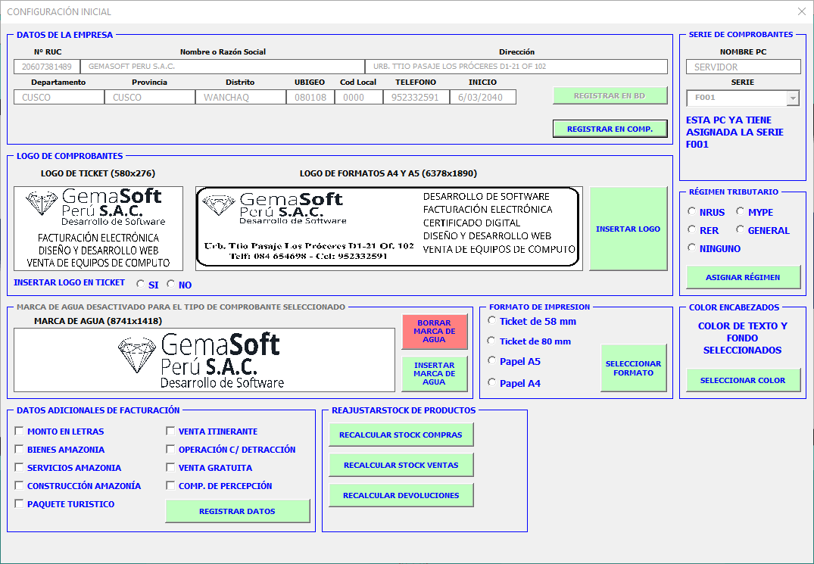
Task: Click the TELEFONO field 952332591
Action: [416, 97]
